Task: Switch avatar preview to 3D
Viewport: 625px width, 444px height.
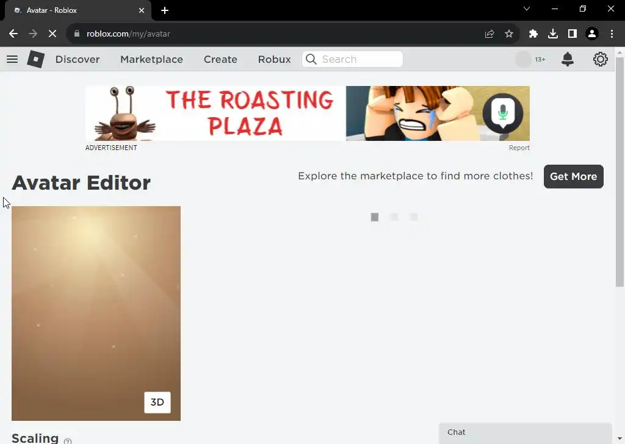Action: pos(157,402)
